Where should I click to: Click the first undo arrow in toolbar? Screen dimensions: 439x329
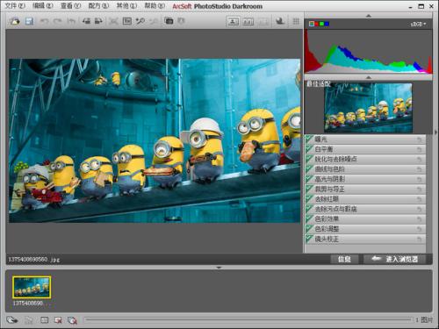(x=44, y=21)
